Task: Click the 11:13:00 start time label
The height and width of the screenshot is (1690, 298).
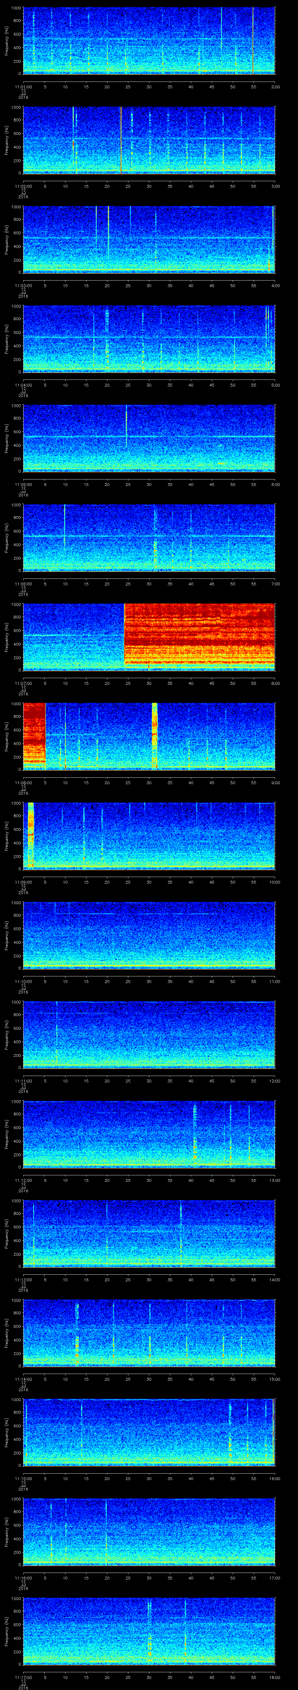Action: pos(23,1279)
